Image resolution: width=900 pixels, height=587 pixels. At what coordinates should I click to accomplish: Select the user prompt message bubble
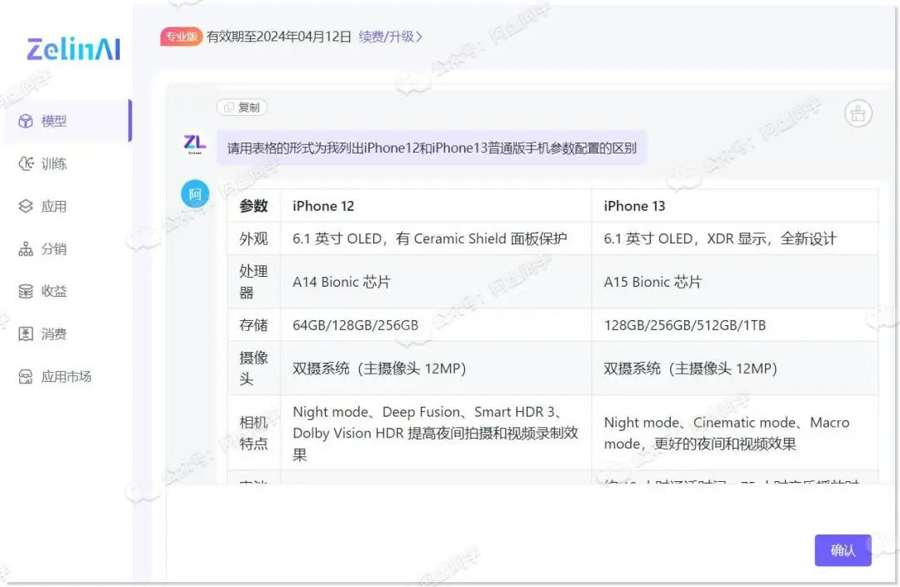click(432, 148)
